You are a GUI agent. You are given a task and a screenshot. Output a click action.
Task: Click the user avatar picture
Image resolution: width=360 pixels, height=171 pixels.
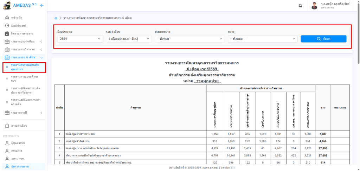(314, 6)
